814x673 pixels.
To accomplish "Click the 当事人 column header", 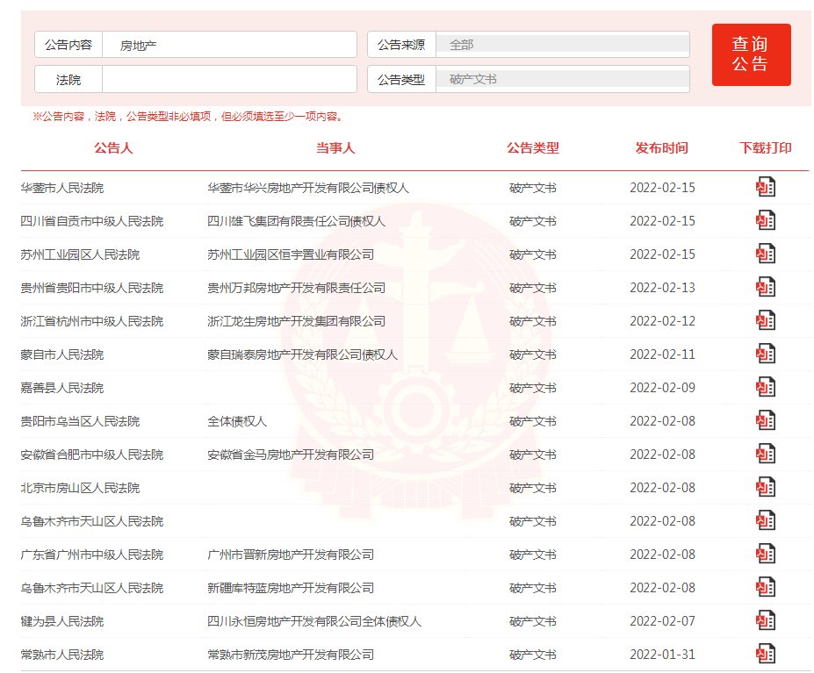I will [336, 148].
